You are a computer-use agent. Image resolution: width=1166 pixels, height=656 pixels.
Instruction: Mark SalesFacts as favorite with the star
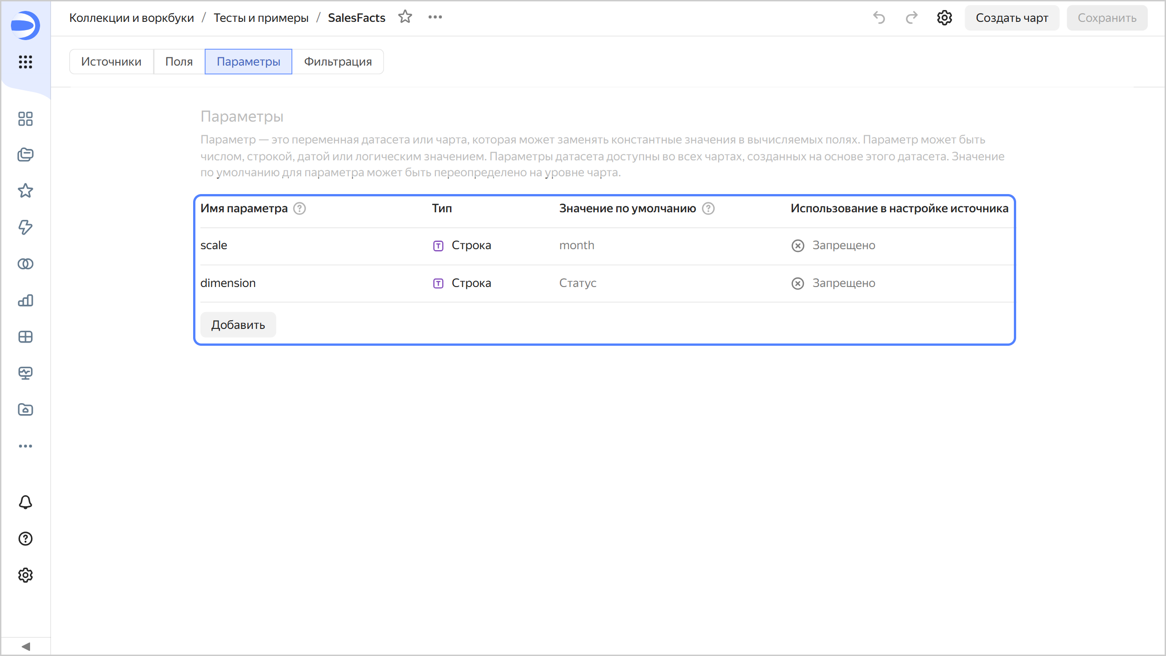[405, 17]
